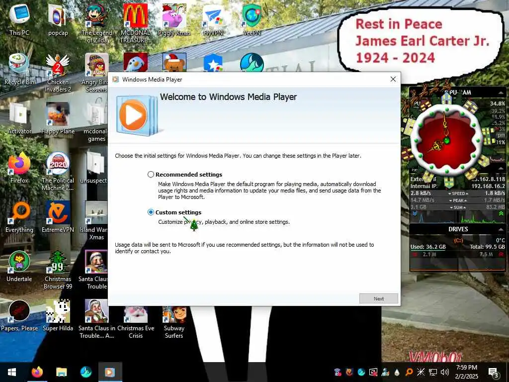Click the SUM label in network widget
The width and height of the screenshot is (509, 382).
point(458,207)
